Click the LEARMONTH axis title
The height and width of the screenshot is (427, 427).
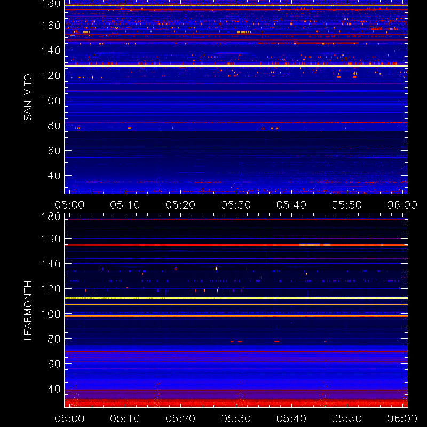(28, 311)
